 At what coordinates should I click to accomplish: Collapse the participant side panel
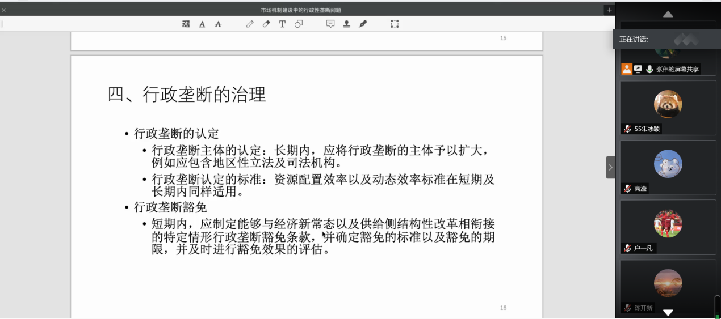[610, 167]
